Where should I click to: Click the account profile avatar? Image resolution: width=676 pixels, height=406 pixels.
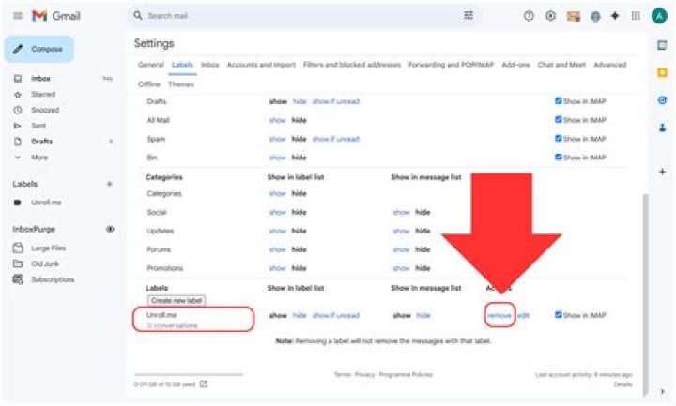pos(657,16)
